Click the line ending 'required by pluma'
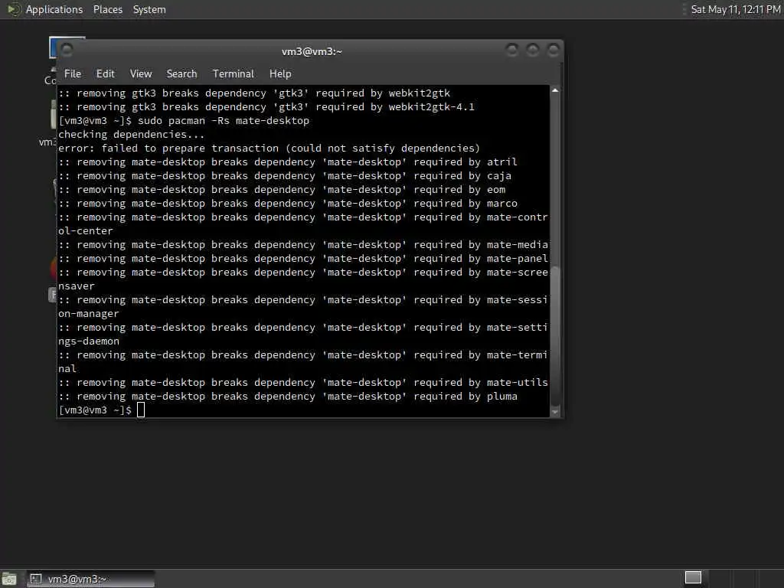Screen dimensions: 784x588 coord(288,396)
